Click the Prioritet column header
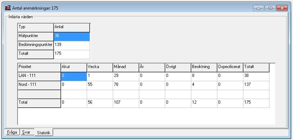293x140 pixels. 39,68
